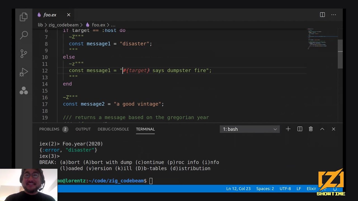The height and width of the screenshot is (201, 358).
Task: Kill the terminal with trash icon
Action: point(311,129)
